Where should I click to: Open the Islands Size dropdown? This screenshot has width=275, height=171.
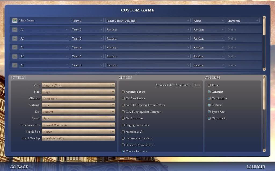pyautogui.click(x=78, y=131)
